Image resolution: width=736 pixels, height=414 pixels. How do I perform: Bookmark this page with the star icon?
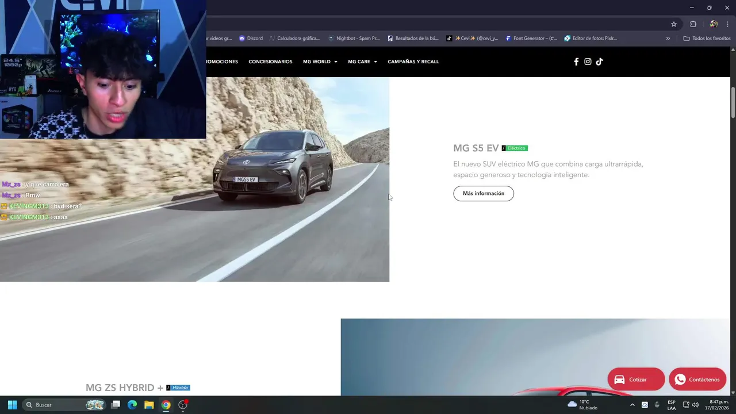tap(674, 24)
